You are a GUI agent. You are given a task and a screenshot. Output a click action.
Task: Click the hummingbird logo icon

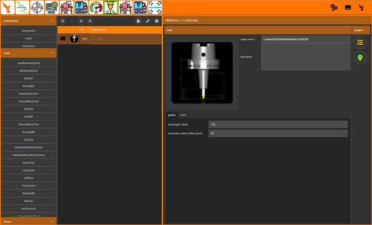[7, 7]
